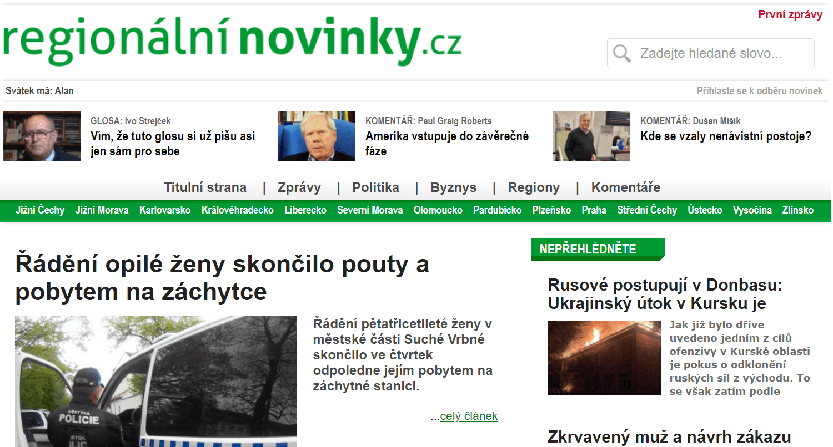Go to the Politika section
The image size is (833, 447).
click(375, 187)
